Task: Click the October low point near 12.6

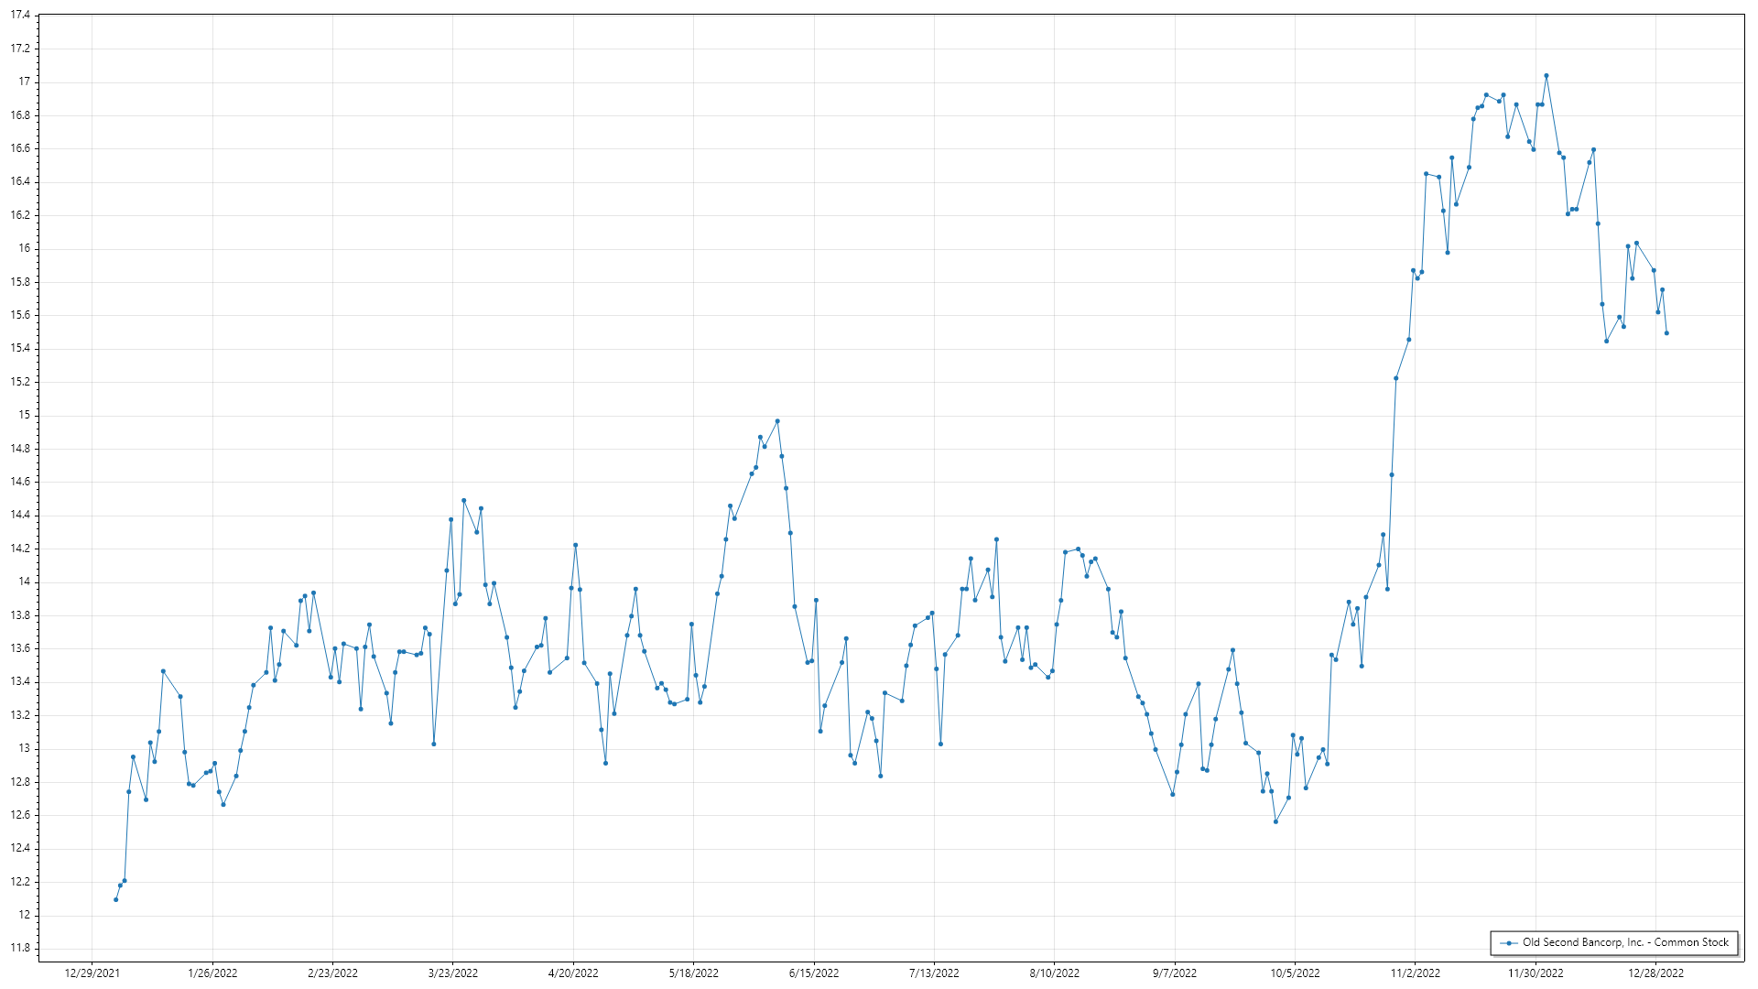Action: (1275, 822)
